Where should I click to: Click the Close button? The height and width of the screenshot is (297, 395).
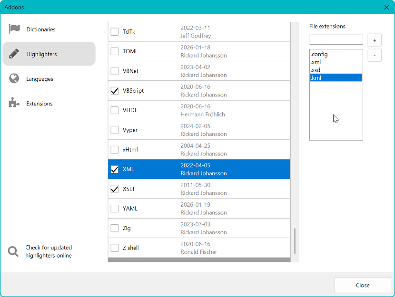(363, 285)
